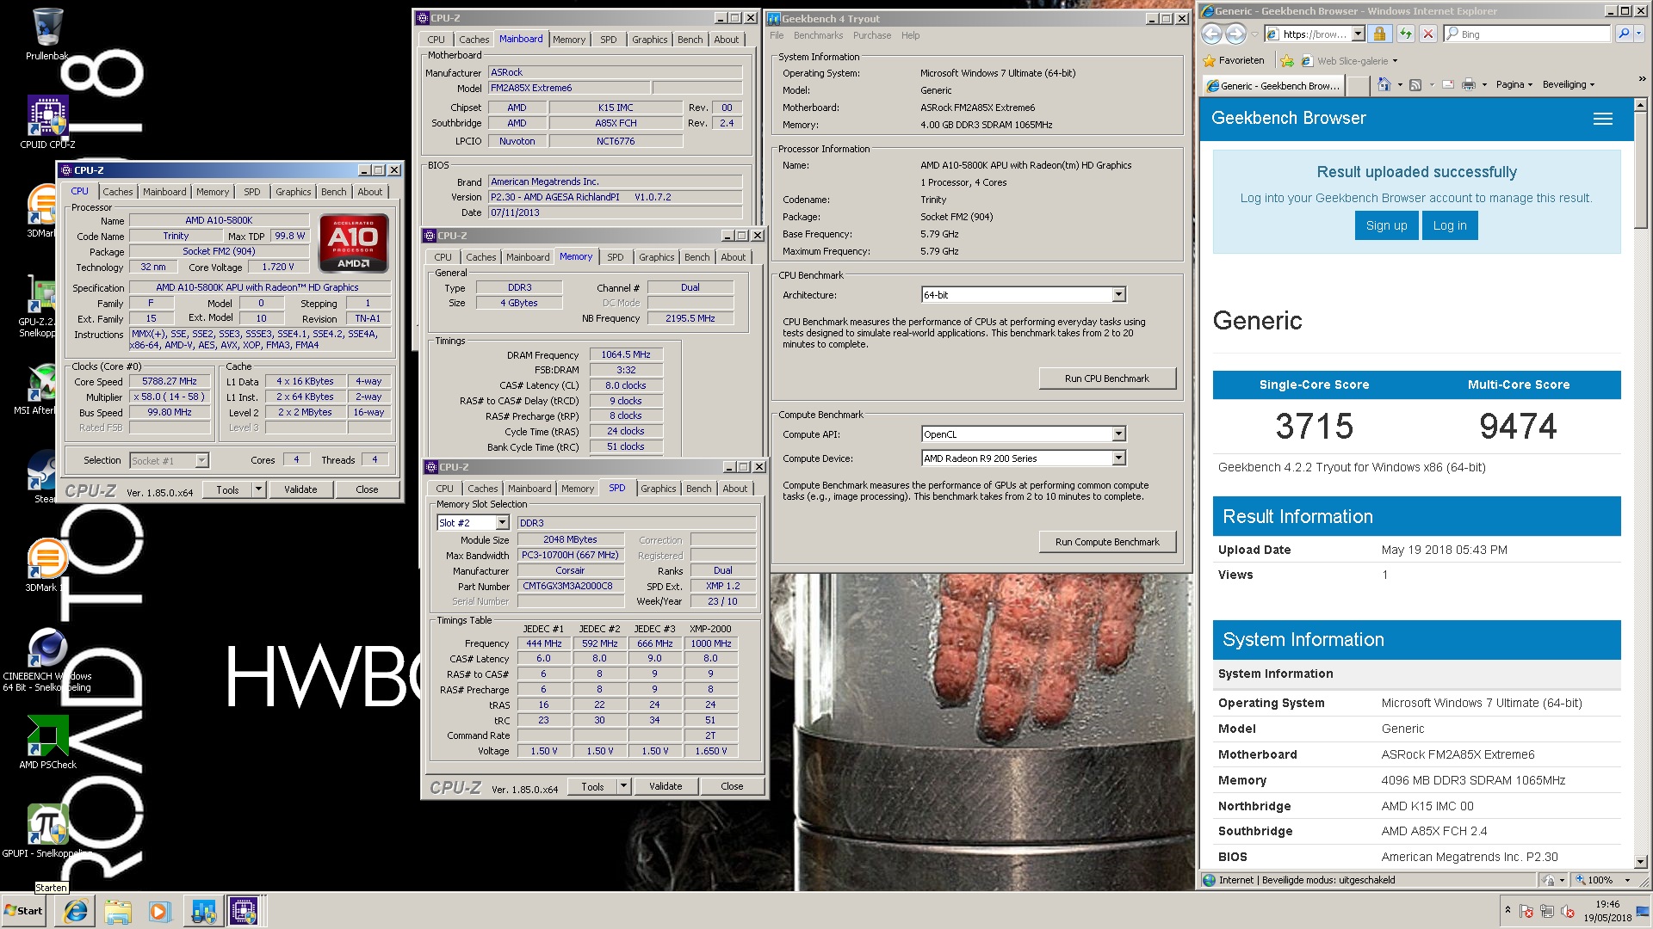Click the AMD A10 logo in CPU-Z
This screenshot has height=929, width=1653.
pyautogui.click(x=354, y=243)
